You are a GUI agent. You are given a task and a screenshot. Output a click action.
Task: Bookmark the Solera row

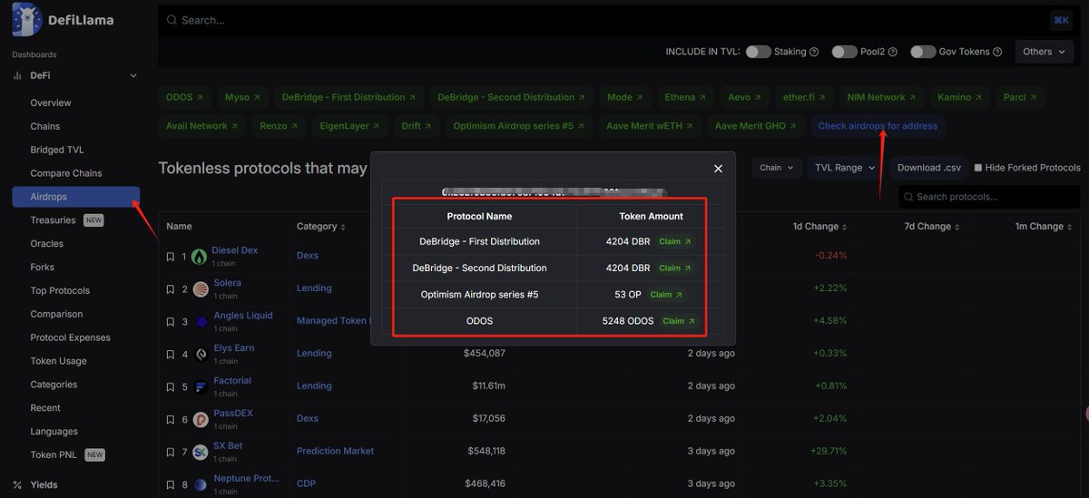pyautogui.click(x=170, y=289)
